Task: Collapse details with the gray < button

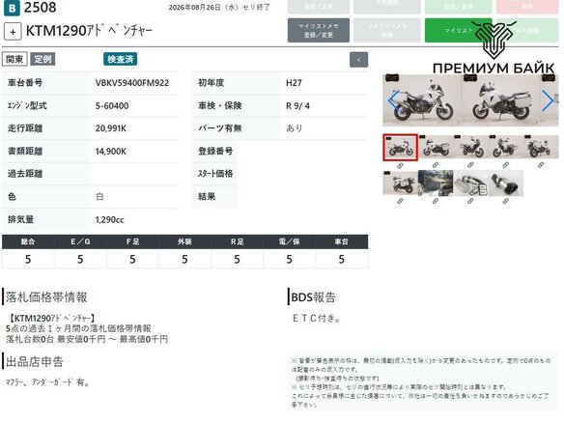Action: click(358, 60)
